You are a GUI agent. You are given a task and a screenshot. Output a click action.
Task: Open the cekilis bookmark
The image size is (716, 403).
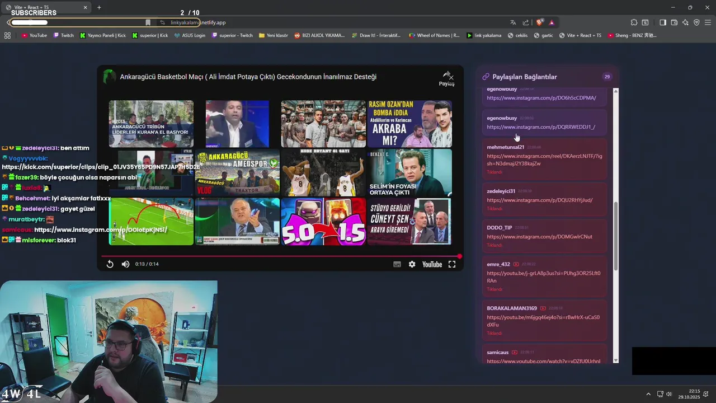click(x=517, y=35)
